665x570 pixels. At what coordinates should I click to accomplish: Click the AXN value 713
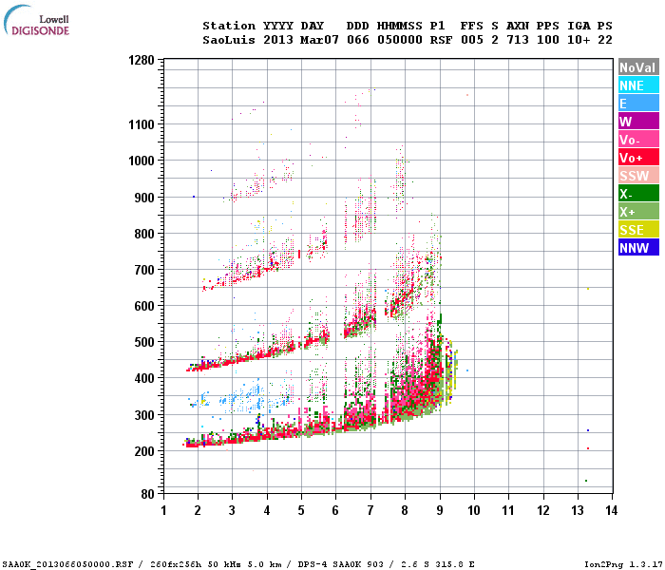pyautogui.click(x=518, y=40)
